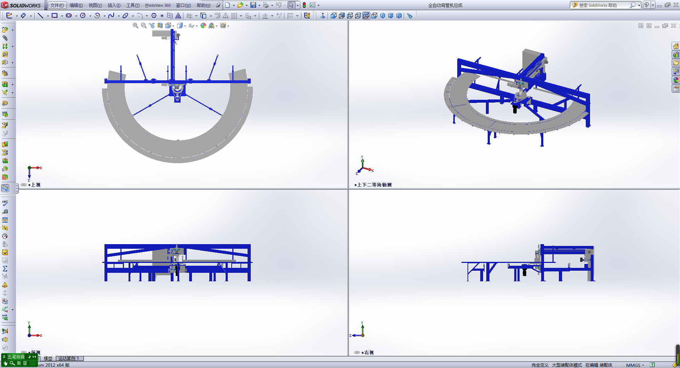
Task: Open the PhotoView 360 menu
Action: click(x=158, y=5)
